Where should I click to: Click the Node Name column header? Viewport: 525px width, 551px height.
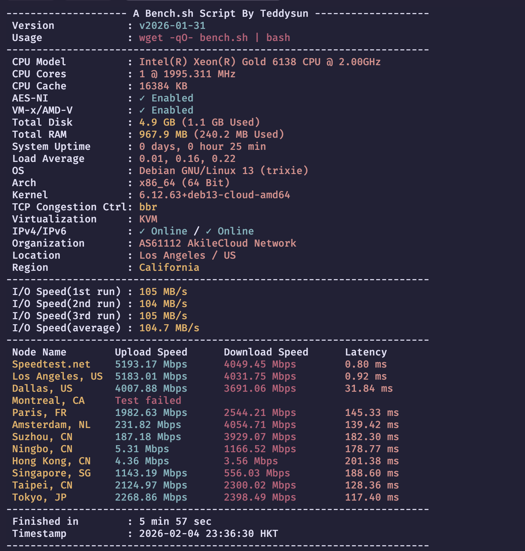click(x=39, y=352)
